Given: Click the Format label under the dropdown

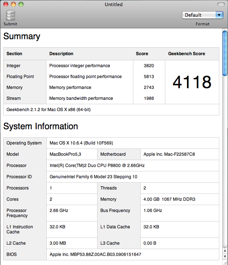Looking at the screenshot, I should (202, 24).
